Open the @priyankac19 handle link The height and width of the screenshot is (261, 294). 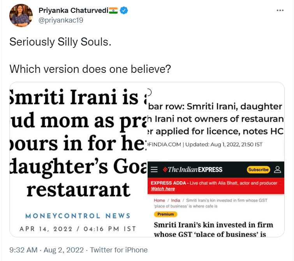click(61, 20)
